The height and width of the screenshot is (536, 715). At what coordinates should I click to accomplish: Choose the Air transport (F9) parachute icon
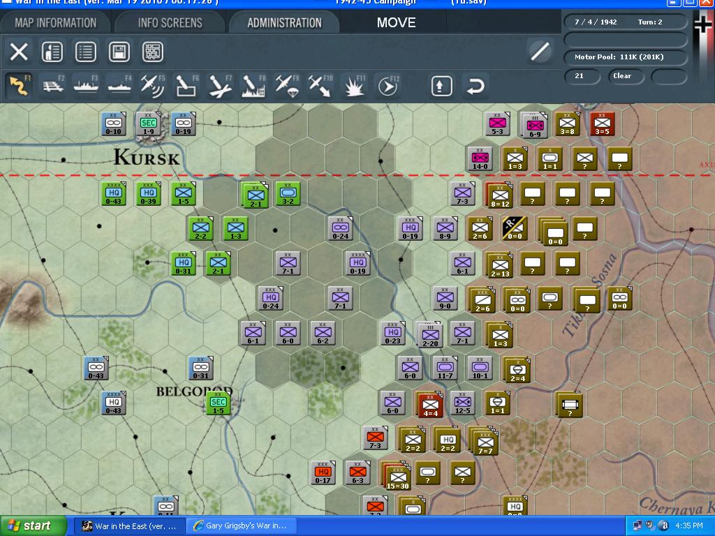click(286, 85)
